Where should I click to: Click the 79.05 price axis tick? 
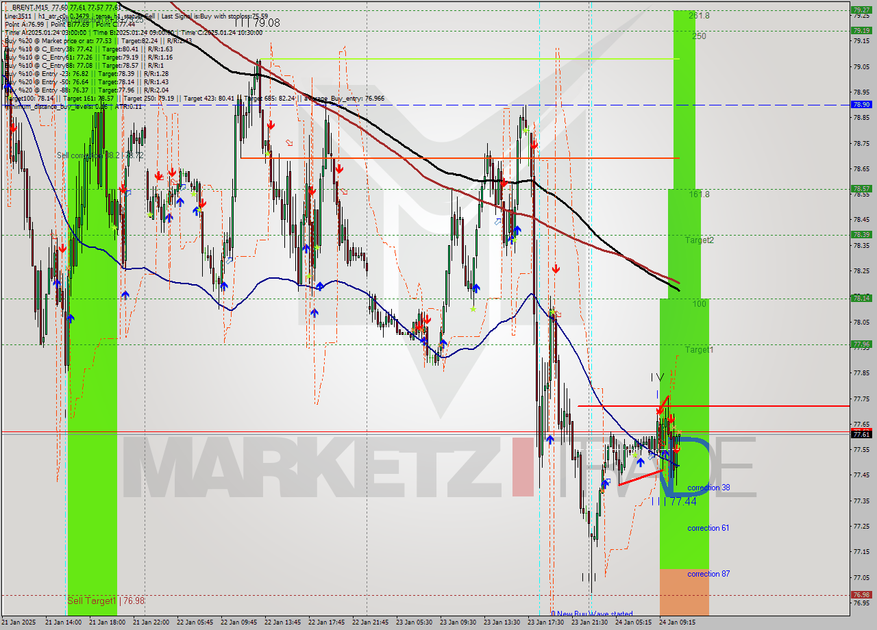[x=862, y=66]
